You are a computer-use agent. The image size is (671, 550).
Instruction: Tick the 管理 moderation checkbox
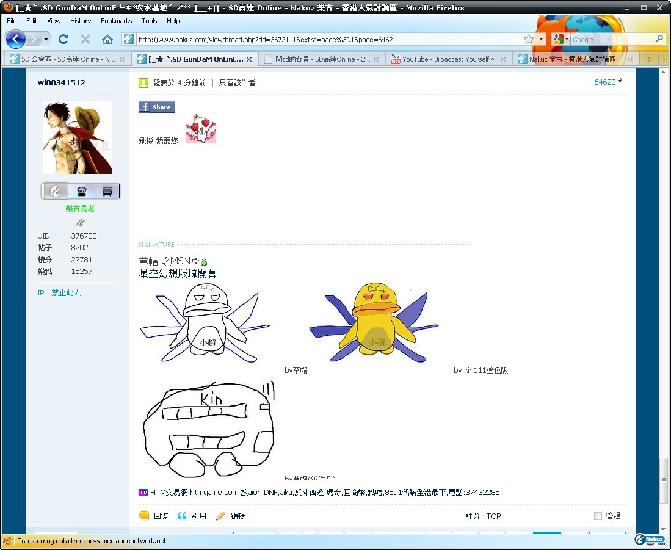coord(598,516)
